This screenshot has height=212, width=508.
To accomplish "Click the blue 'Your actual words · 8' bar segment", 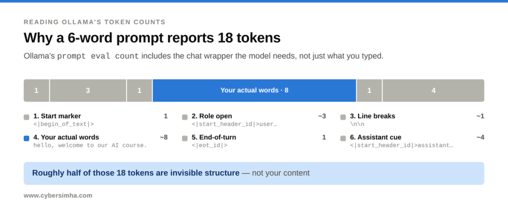I will [x=254, y=90].
